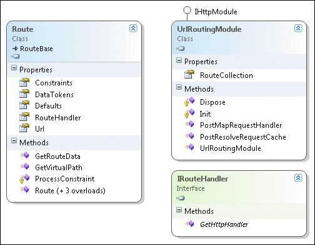The width and height of the screenshot is (315, 245).
Task: Click the IHttpModule interface lollipop circle
Action: click(187, 10)
